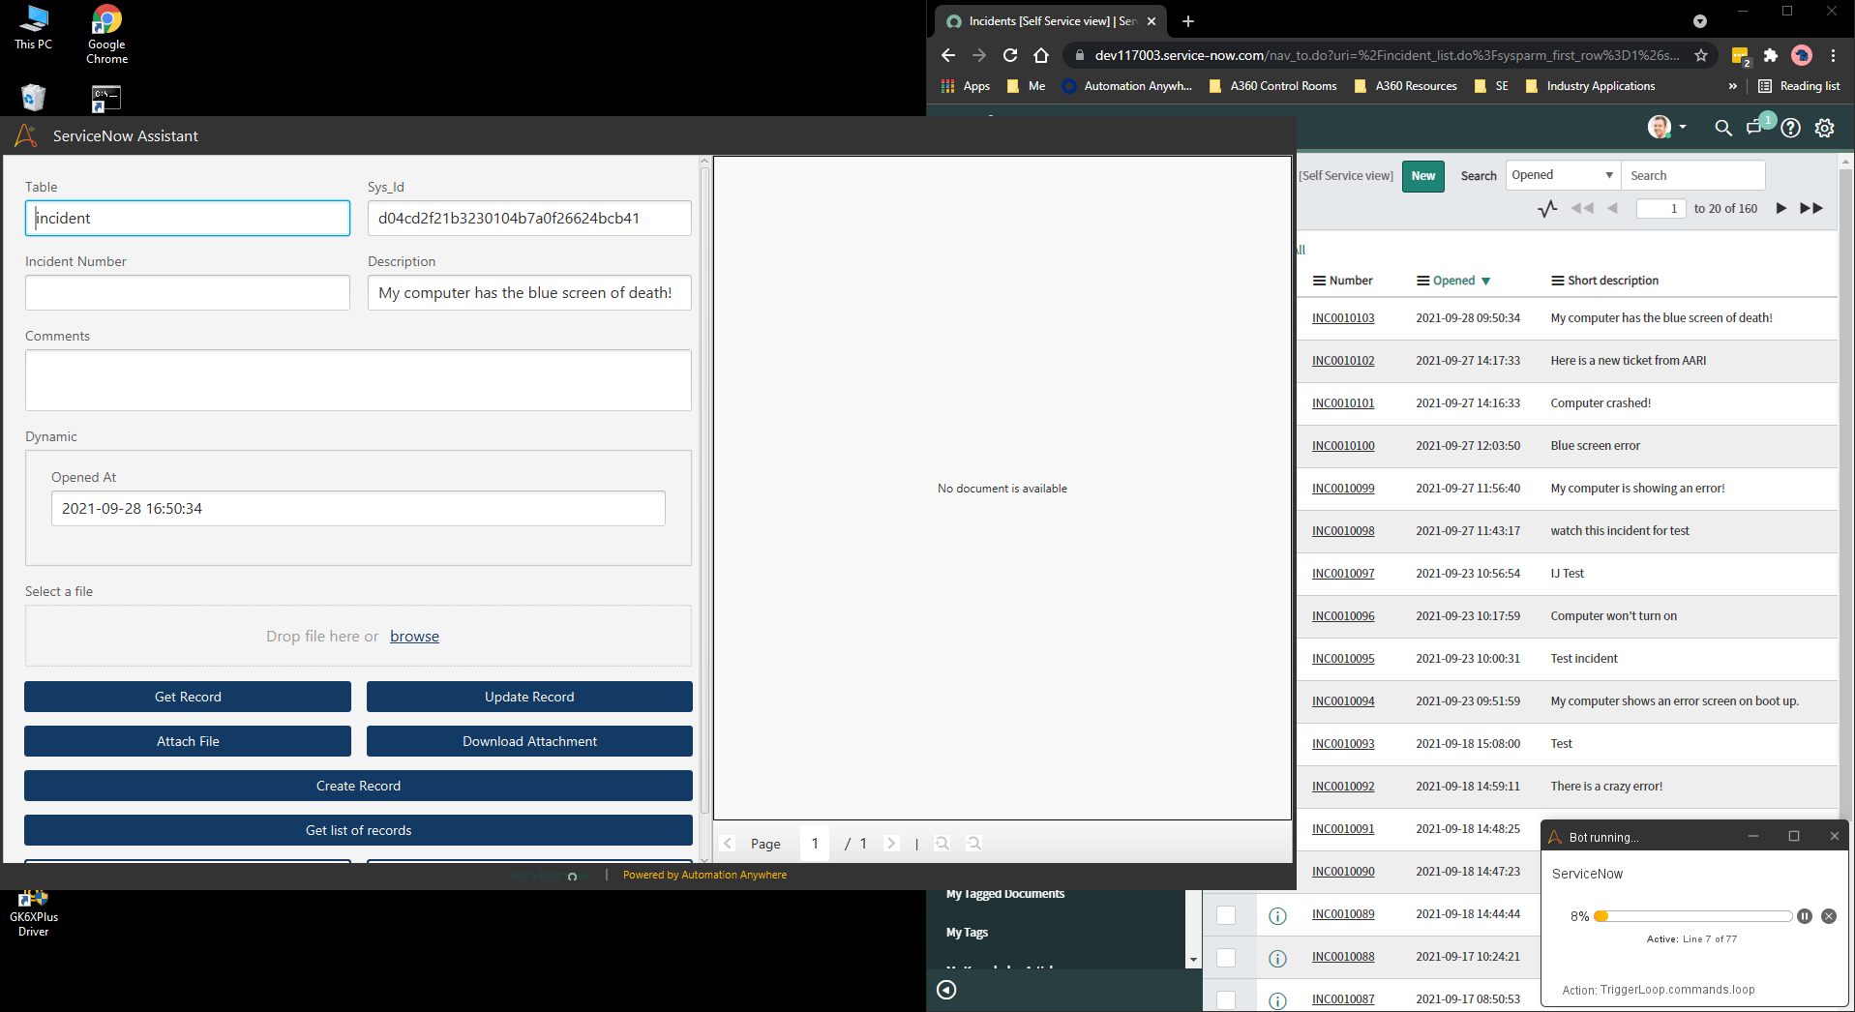Toggle the list activity stream icon
The height and width of the screenshot is (1012, 1855).
[x=1547, y=208]
